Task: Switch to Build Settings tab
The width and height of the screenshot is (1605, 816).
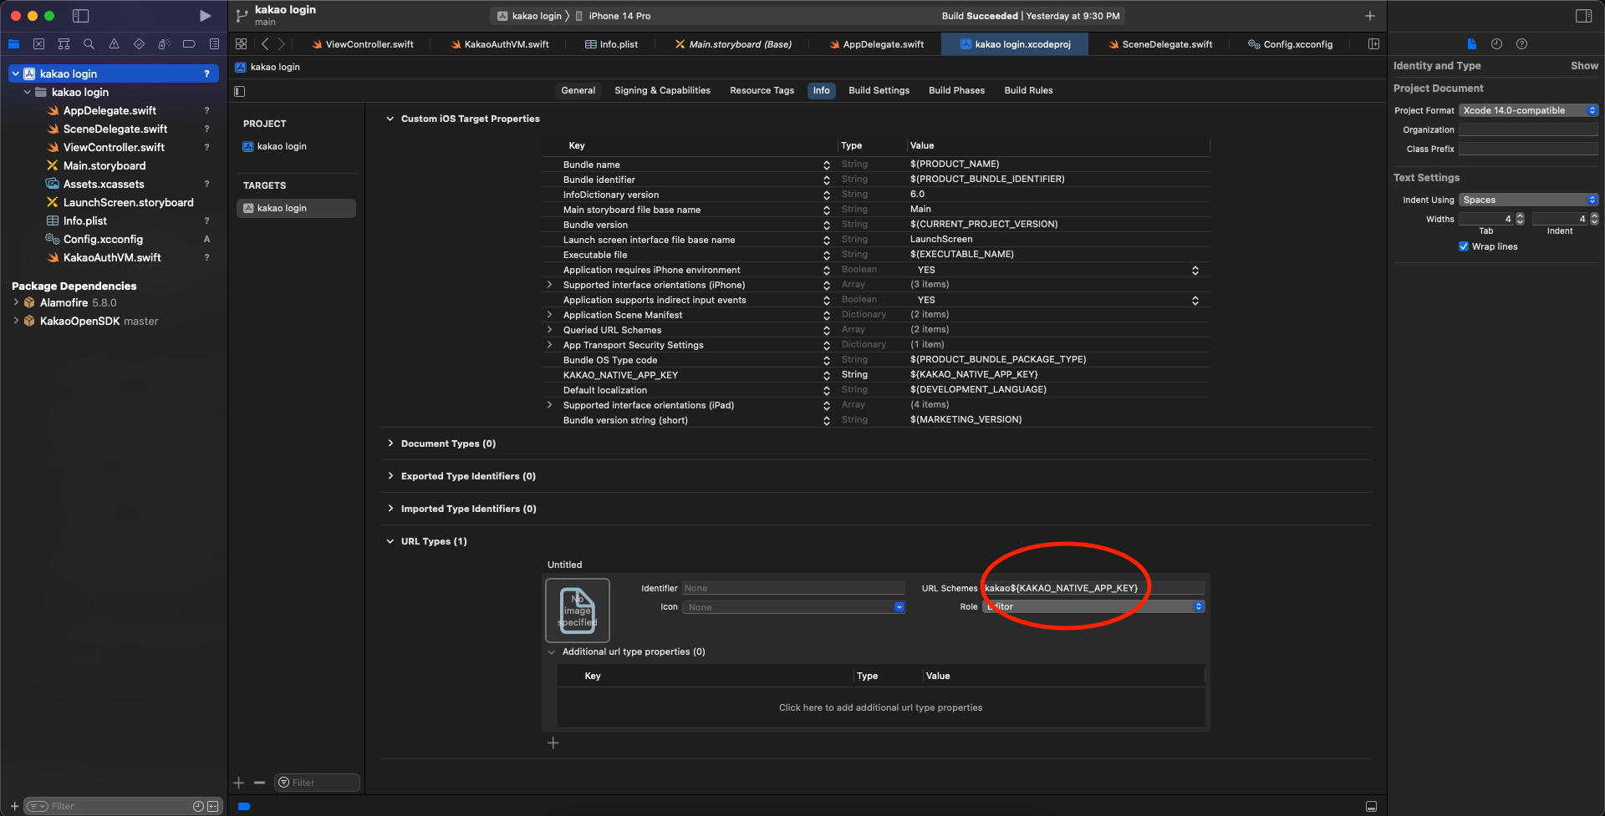Action: point(879,90)
